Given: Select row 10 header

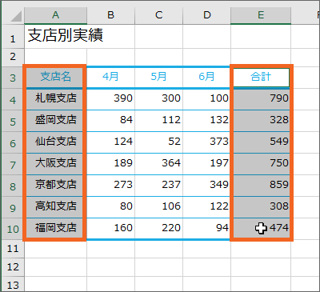Looking at the screenshot, I should [x=13, y=229].
